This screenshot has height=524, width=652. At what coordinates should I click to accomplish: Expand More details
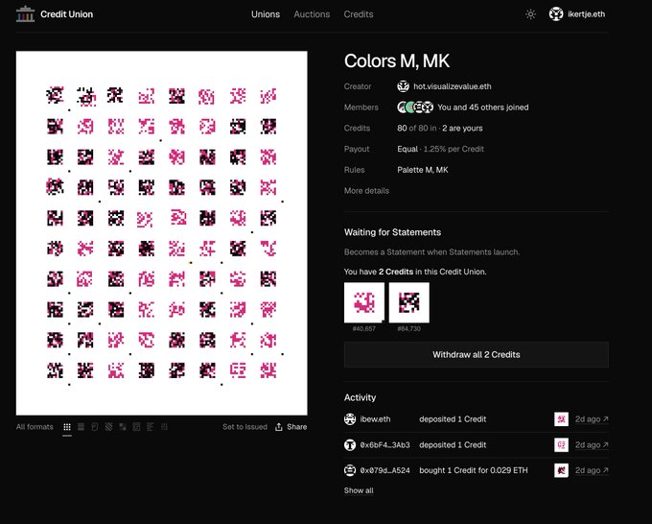coord(366,191)
